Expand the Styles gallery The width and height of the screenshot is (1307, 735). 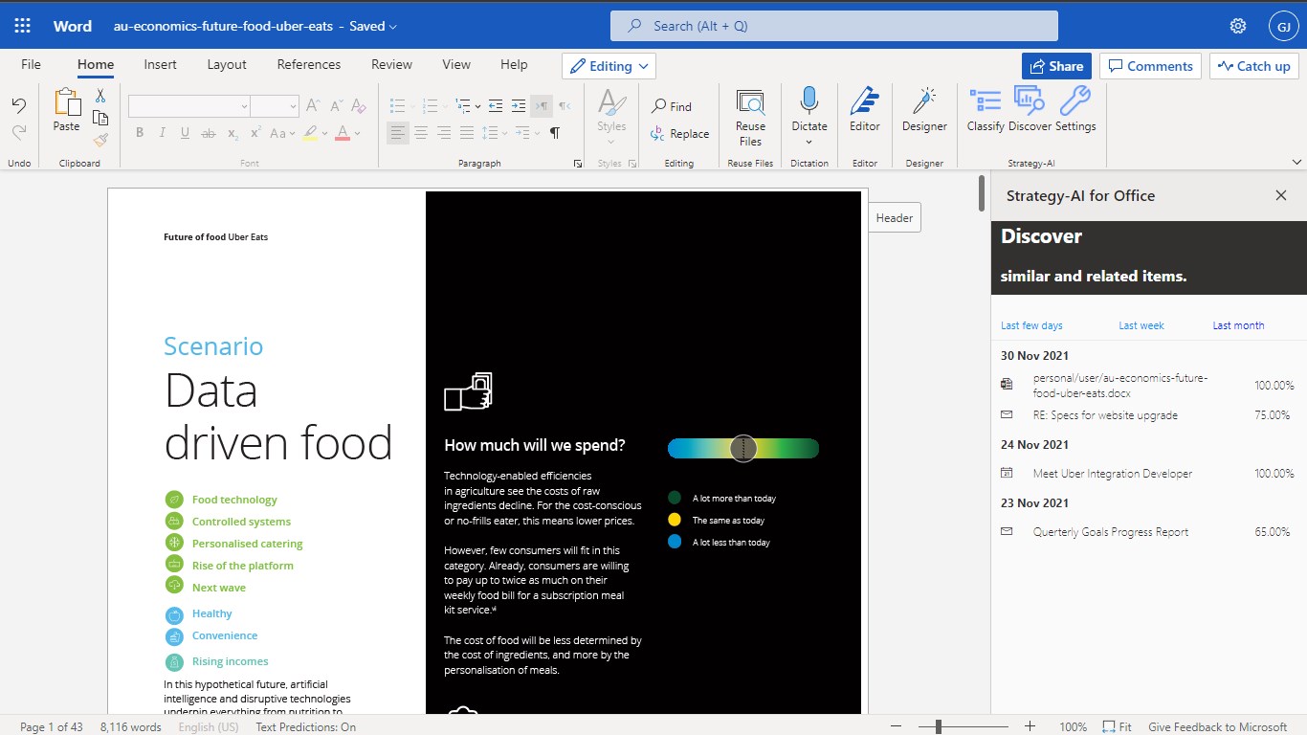pos(611,144)
